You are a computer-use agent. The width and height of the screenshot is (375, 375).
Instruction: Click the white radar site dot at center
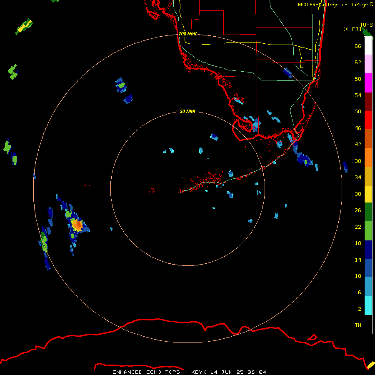point(182,177)
